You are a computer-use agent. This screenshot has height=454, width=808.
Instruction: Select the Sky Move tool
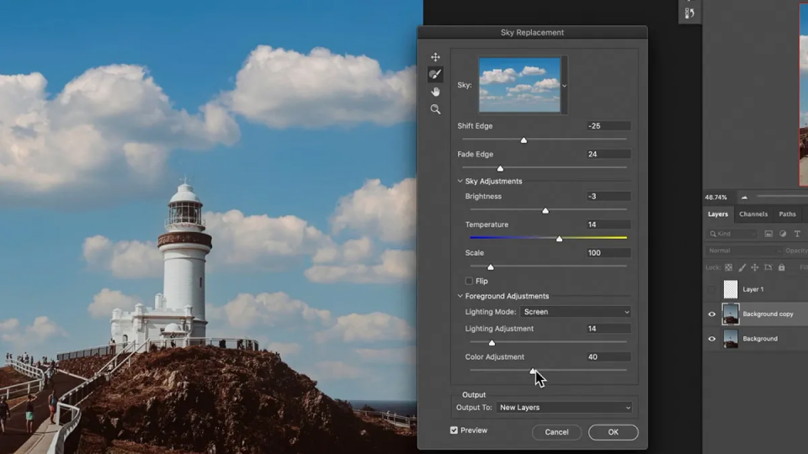click(x=435, y=57)
